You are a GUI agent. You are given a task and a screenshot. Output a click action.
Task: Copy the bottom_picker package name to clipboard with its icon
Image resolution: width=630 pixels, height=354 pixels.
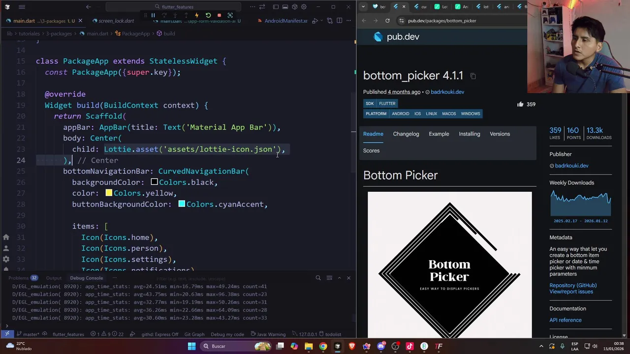click(473, 76)
